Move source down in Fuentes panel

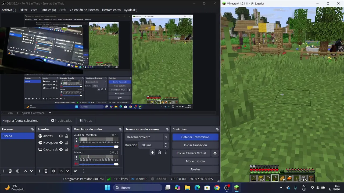point(67,171)
